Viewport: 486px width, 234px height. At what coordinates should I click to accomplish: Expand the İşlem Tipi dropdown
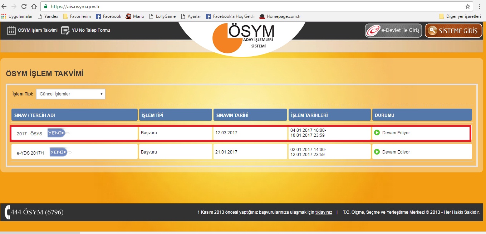70,94
